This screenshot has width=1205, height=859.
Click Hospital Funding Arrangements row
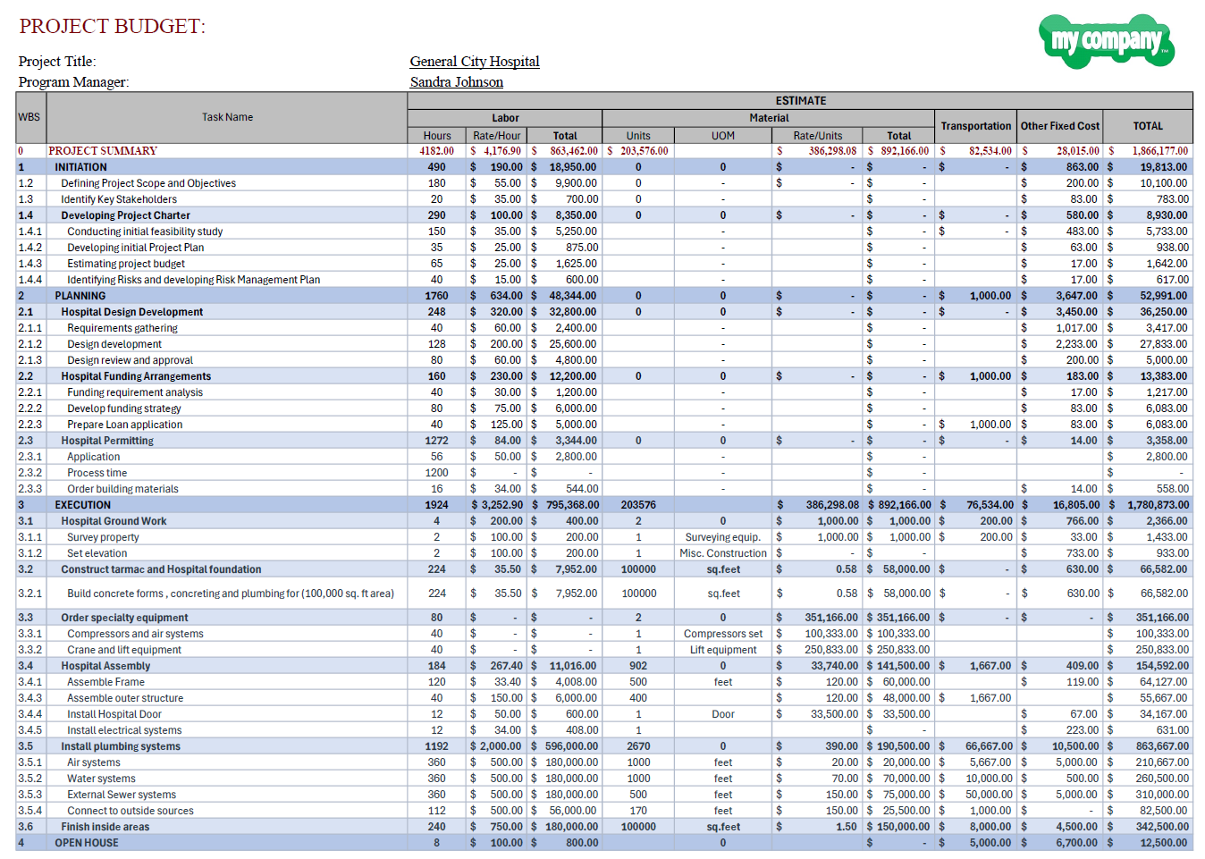(x=136, y=376)
